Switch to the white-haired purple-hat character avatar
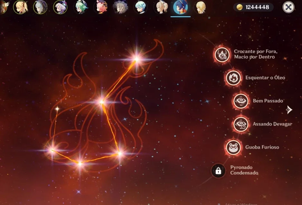The width and height of the screenshot is (302, 205). pos(60,7)
